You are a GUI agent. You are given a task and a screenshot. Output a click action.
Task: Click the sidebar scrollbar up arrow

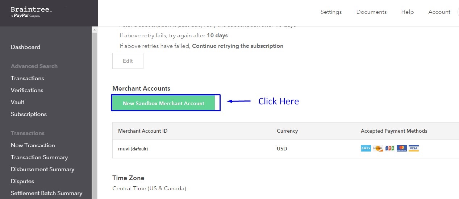[95, 30]
